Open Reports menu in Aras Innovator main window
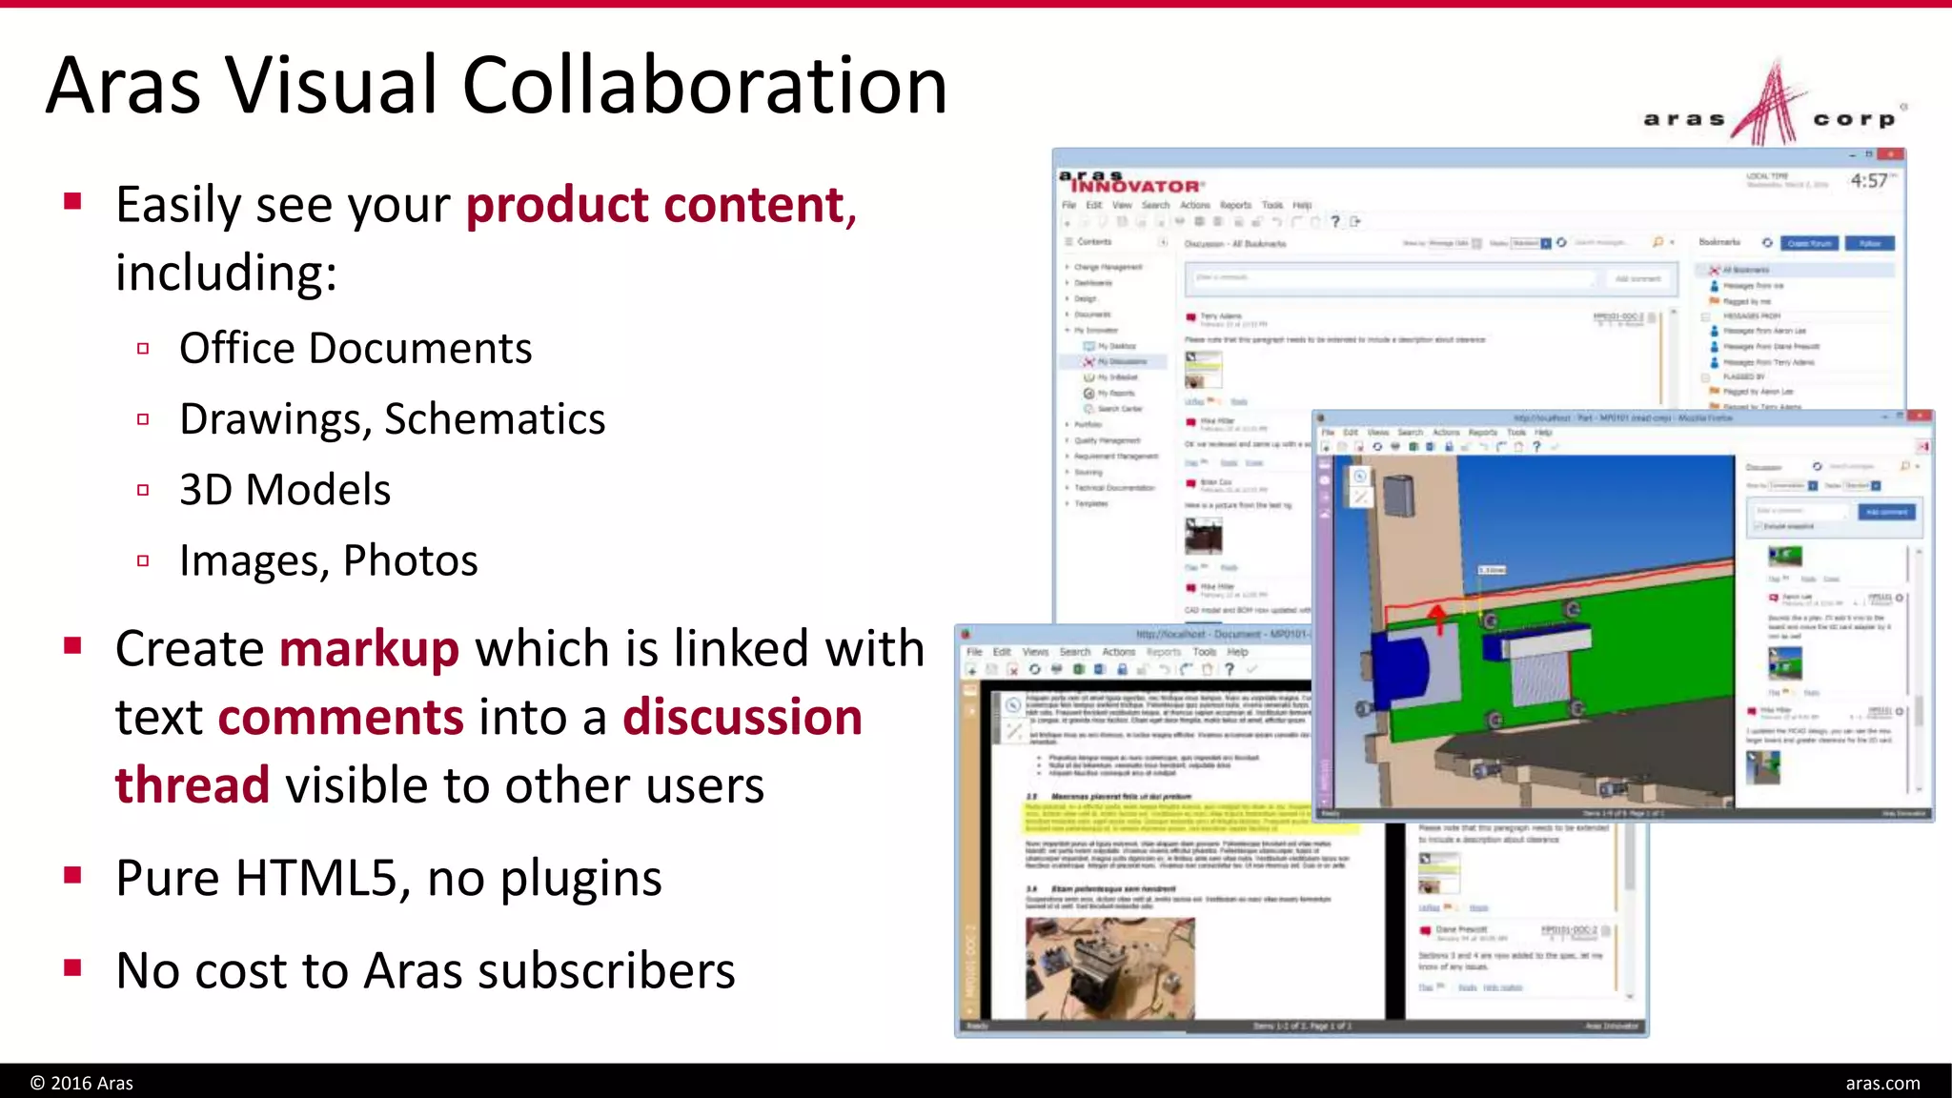This screenshot has width=1952, height=1098. click(x=1235, y=205)
